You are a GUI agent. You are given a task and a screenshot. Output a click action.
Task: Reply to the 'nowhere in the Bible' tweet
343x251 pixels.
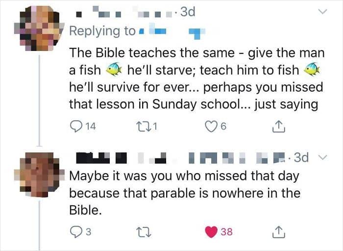tap(75, 232)
